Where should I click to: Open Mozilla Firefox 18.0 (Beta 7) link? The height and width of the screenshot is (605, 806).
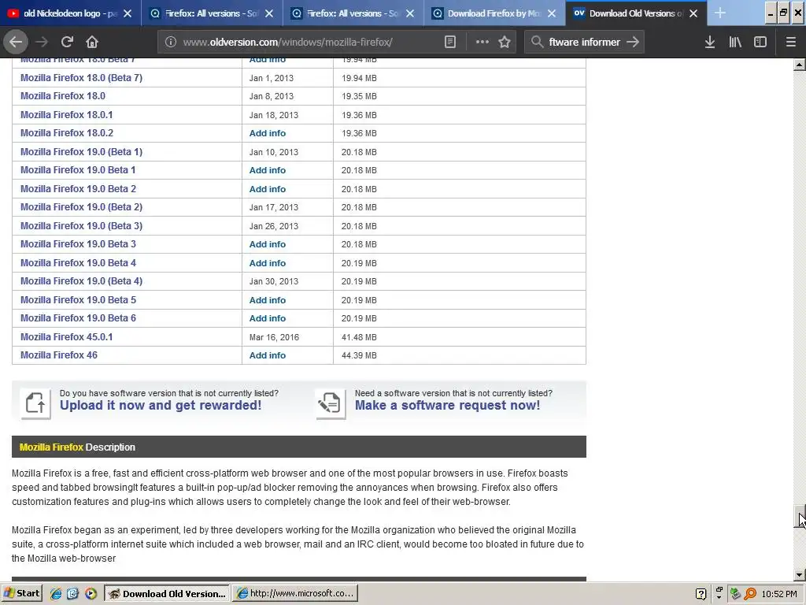(81, 78)
